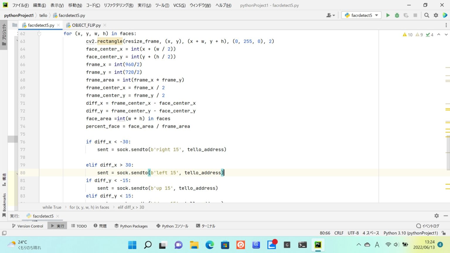Viewport: 450px width, 253px height.
Task: Open the 実行 menu
Action: point(144,5)
